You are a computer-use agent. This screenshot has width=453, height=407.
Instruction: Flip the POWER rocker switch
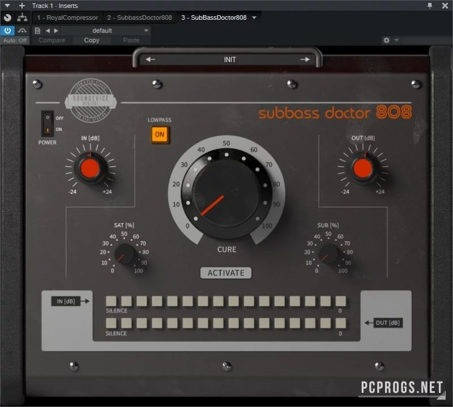coord(48,123)
